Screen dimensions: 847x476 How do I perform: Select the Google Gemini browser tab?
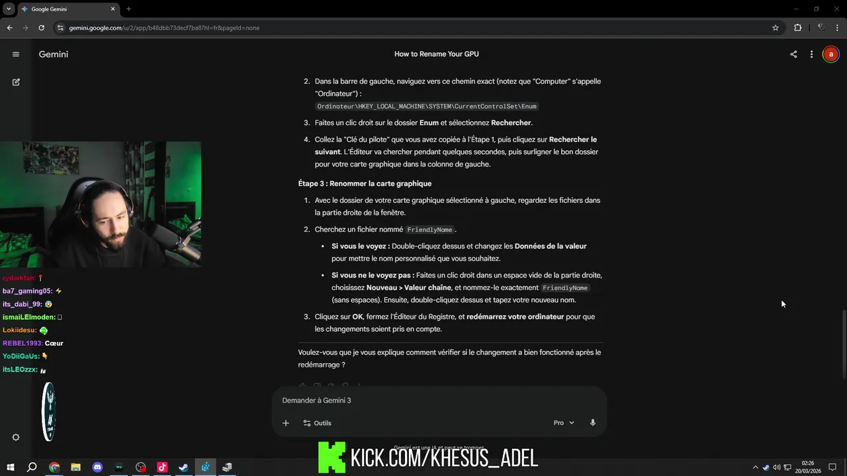click(67, 9)
